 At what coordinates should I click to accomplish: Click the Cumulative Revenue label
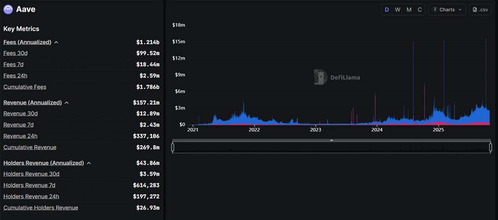[x=30, y=147]
